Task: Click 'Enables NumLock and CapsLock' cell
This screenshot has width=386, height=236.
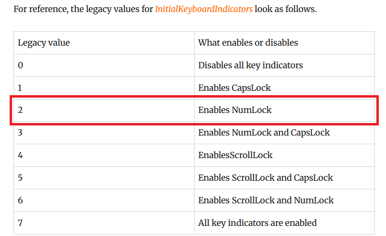Action: tap(285, 133)
